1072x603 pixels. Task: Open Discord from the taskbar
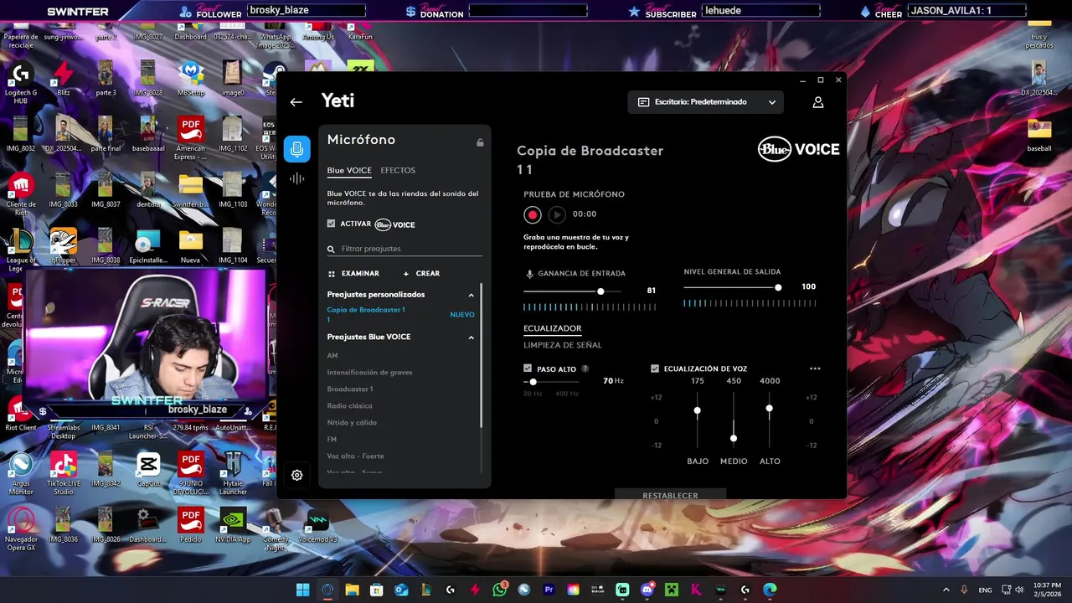[647, 590]
